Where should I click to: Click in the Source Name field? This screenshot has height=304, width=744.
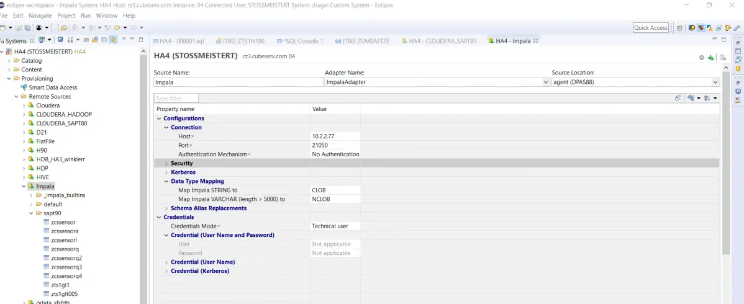238,82
